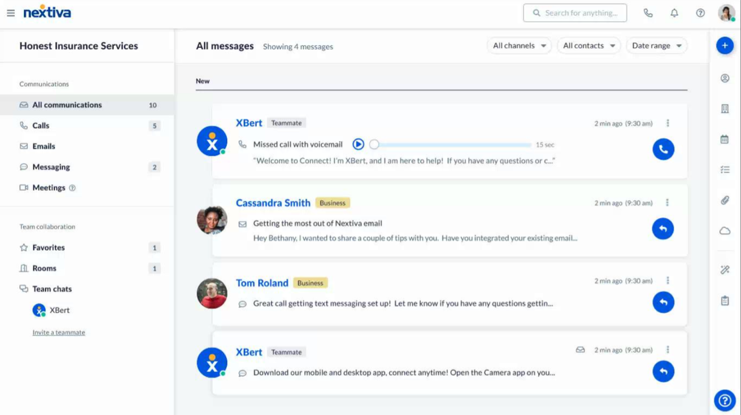Screen dimensions: 741x415
Task: Open more options for Tom Roland card
Action: (x=668, y=281)
